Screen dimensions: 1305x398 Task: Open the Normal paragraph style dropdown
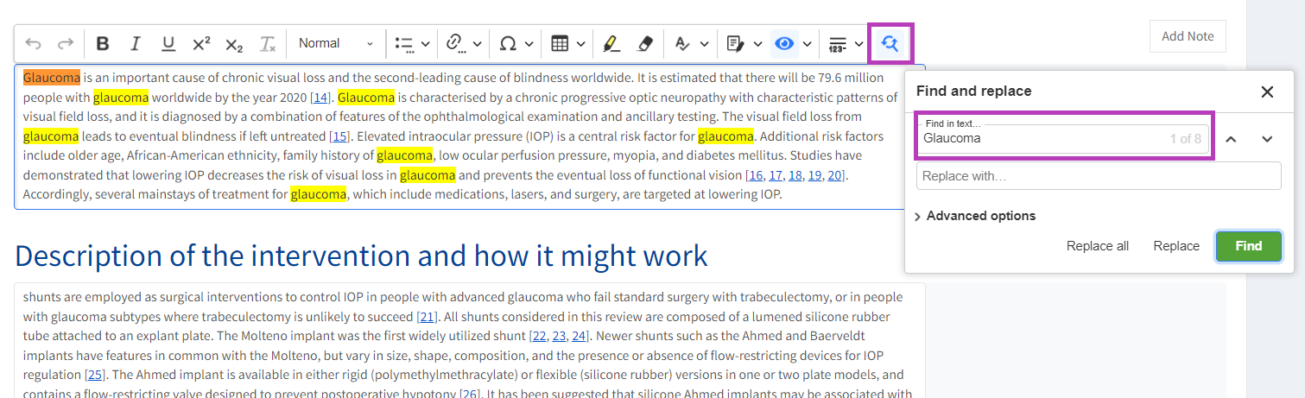[335, 44]
